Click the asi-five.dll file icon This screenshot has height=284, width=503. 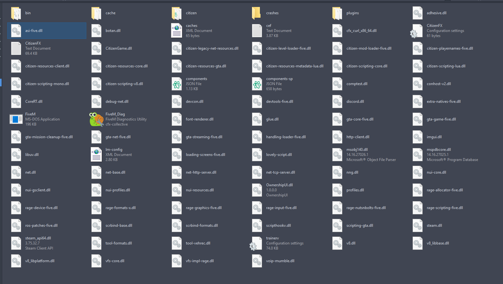(x=16, y=31)
